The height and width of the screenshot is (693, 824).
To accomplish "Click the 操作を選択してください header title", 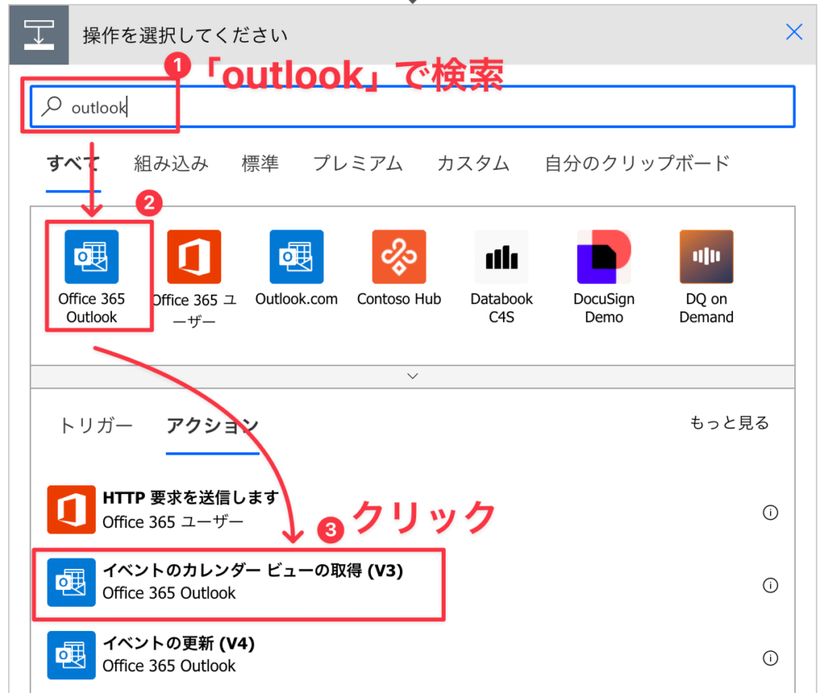I will 185,35.
